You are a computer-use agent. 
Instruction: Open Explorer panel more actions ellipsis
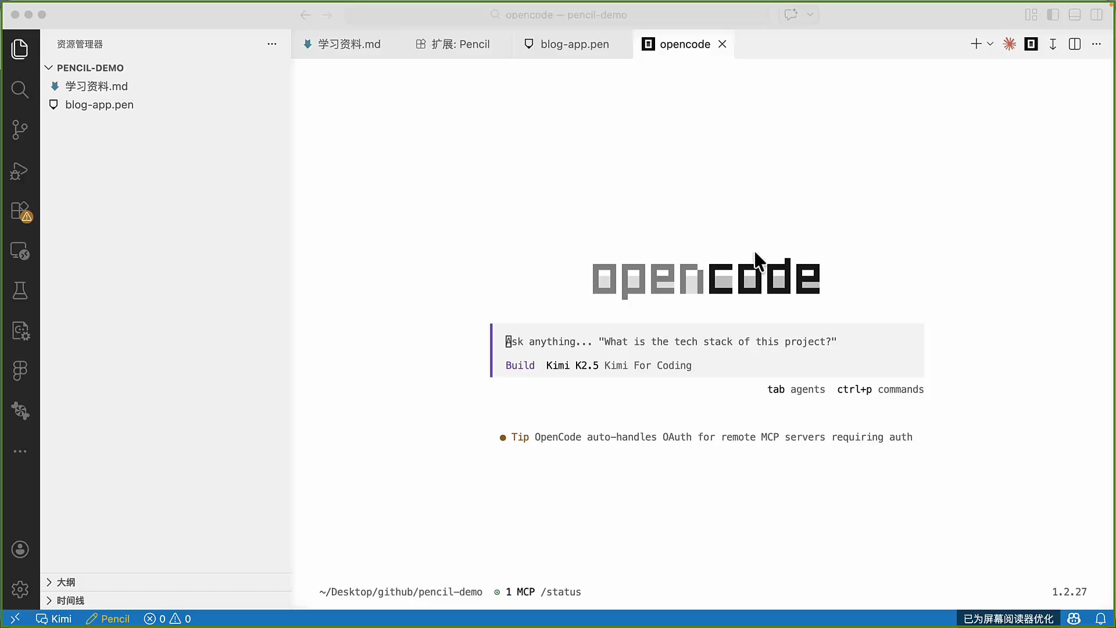[272, 44]
